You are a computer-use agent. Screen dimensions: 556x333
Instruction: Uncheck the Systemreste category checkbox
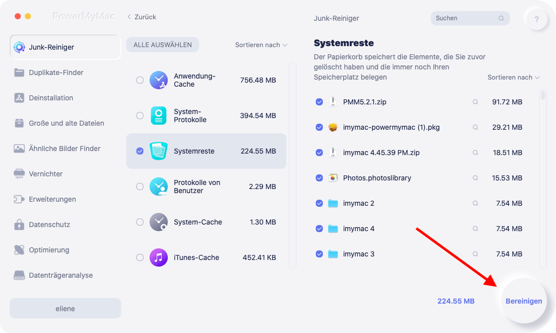[140, 151]
